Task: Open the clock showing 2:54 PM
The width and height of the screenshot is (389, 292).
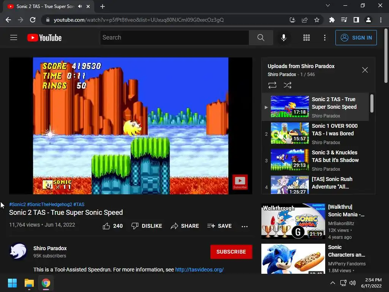Action: (x=372, y=283)
